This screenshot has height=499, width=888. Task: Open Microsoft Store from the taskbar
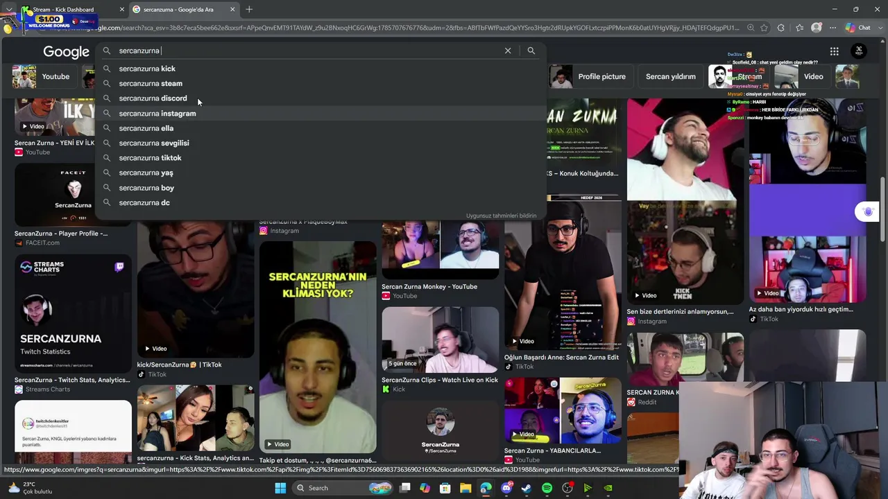[x=445, y=488]
